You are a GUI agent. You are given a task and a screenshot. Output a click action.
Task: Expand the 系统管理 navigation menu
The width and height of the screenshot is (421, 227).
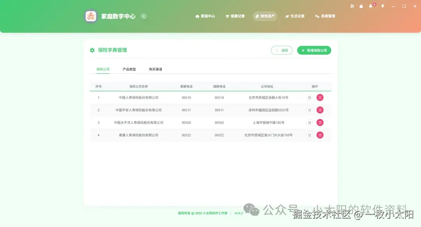click(x=324, y=16)
